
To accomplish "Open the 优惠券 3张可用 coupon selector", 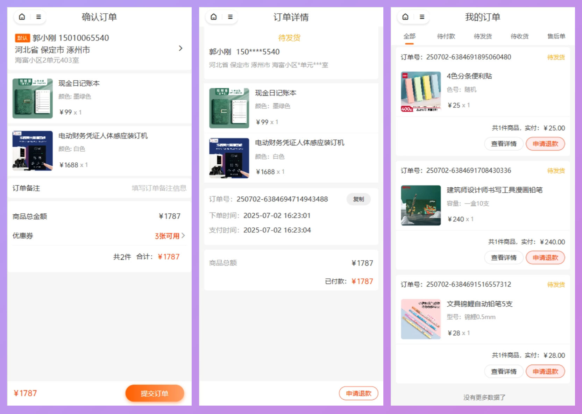I will point(170,236).
